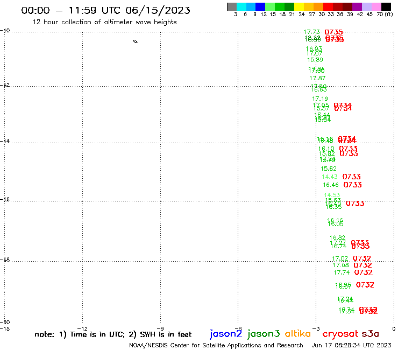Click the red time 0733 beside 15.82

tap(349, 153)
